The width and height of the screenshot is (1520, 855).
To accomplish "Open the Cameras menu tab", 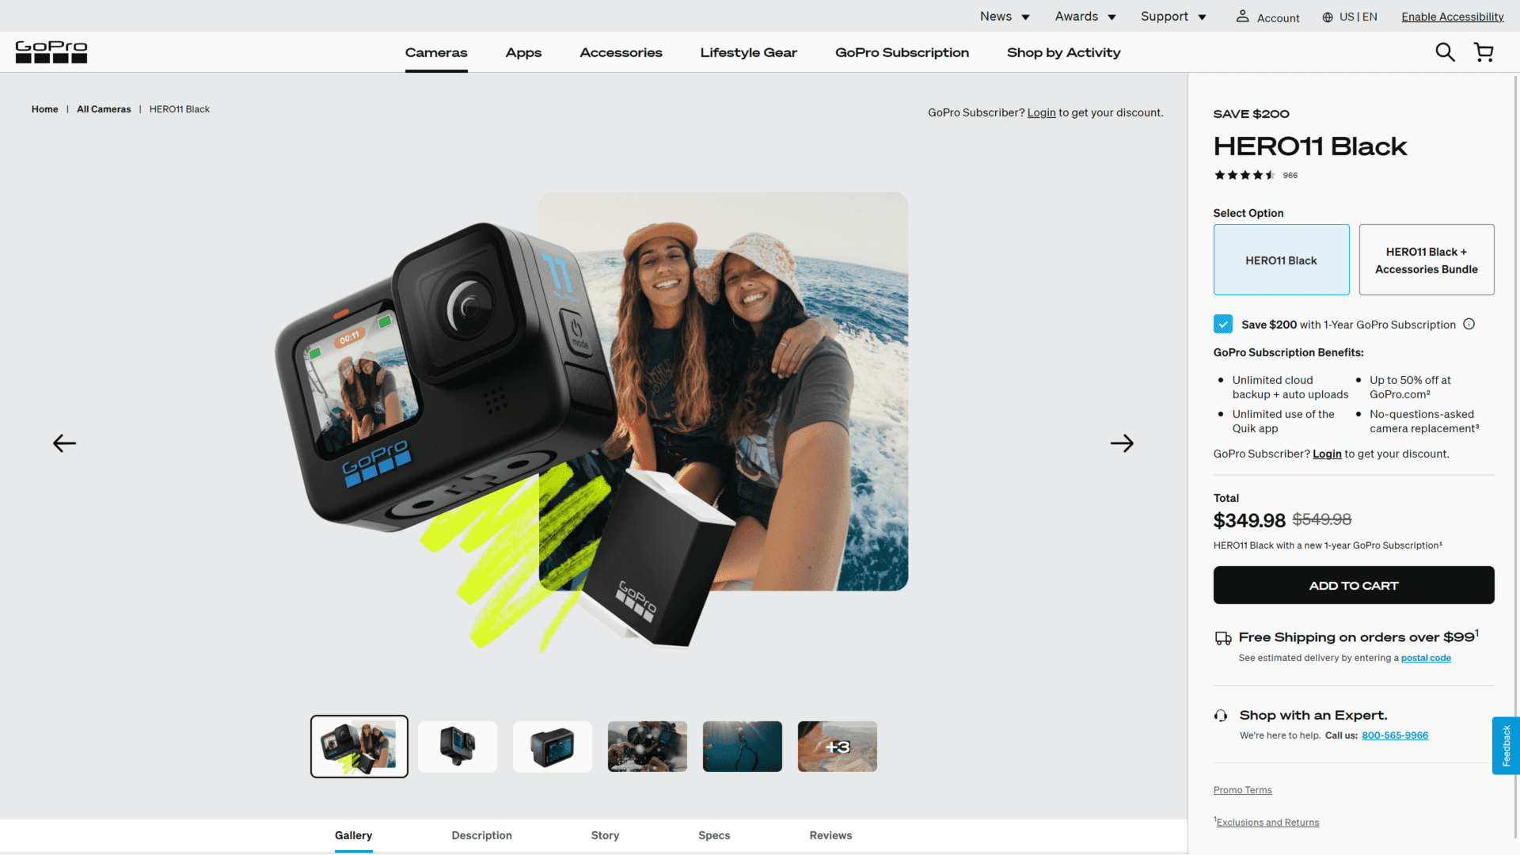I will tap(435, 52).
